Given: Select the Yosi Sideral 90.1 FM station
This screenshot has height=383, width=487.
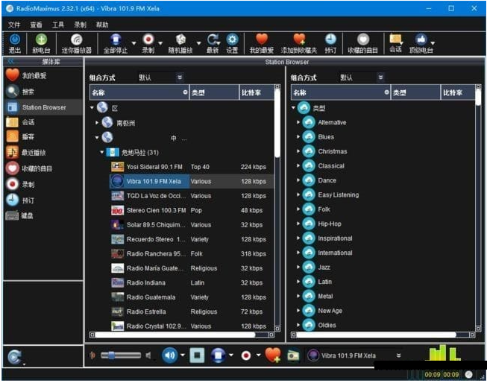Looking at the screenshot, I should pyautogui.click(x=192, y=167).
